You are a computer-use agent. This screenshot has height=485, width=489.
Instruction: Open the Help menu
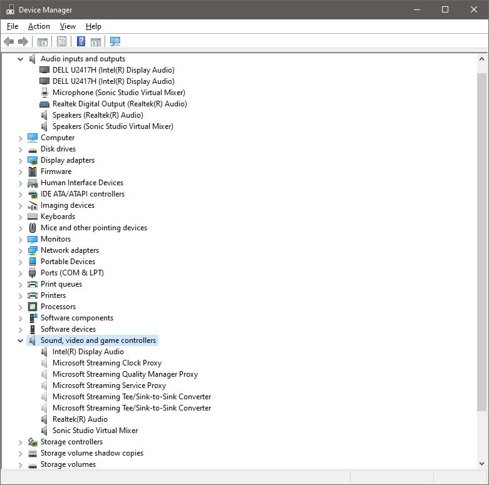coord(93,26)
